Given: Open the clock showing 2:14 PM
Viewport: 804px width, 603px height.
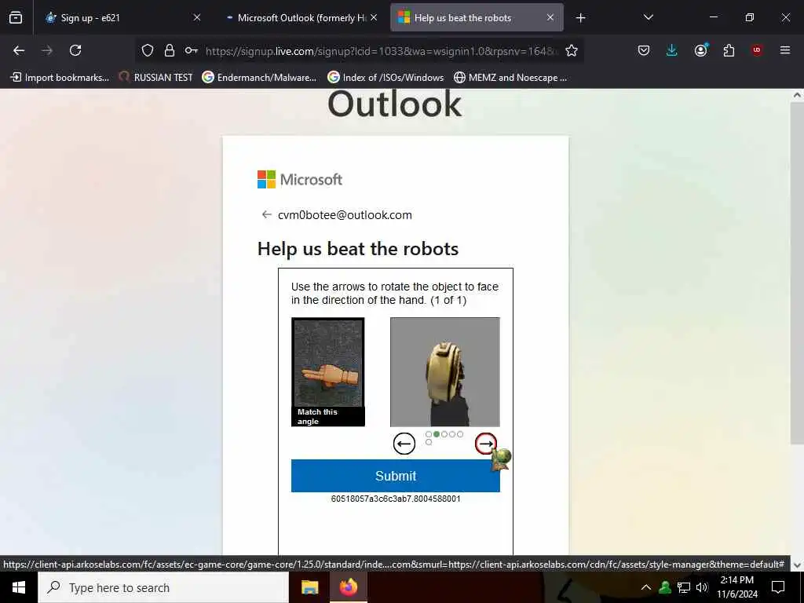Looking at the screenshot, I should point(736,587).
